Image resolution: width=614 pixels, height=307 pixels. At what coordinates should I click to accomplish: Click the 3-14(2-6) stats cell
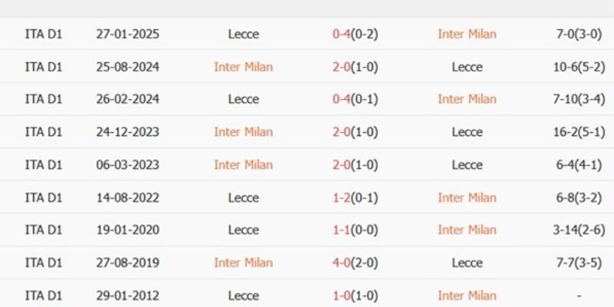(579, 230)
